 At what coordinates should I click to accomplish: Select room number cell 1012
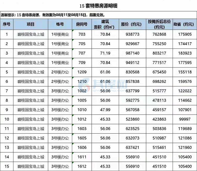pos(82,119)
